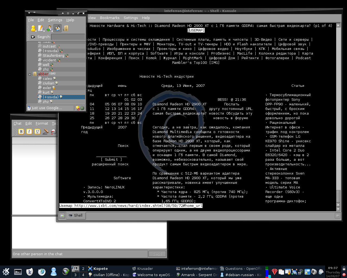Click the close-session icon at Konsole tab bar right

[338, 216]
